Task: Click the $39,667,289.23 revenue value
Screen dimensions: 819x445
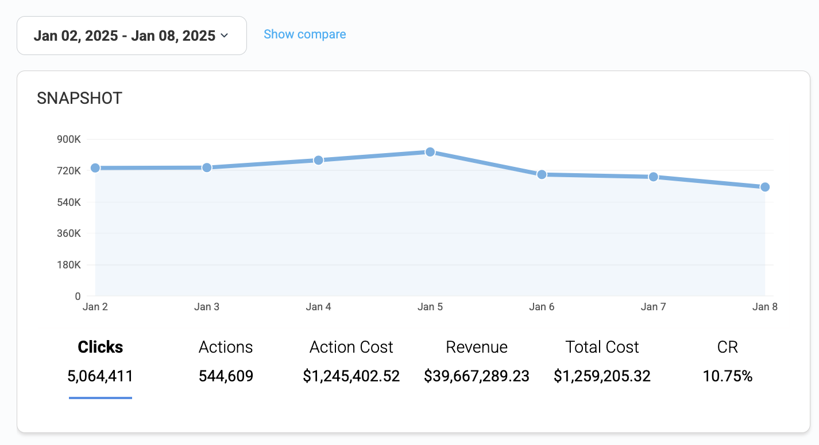Action: tap(477, 376)
